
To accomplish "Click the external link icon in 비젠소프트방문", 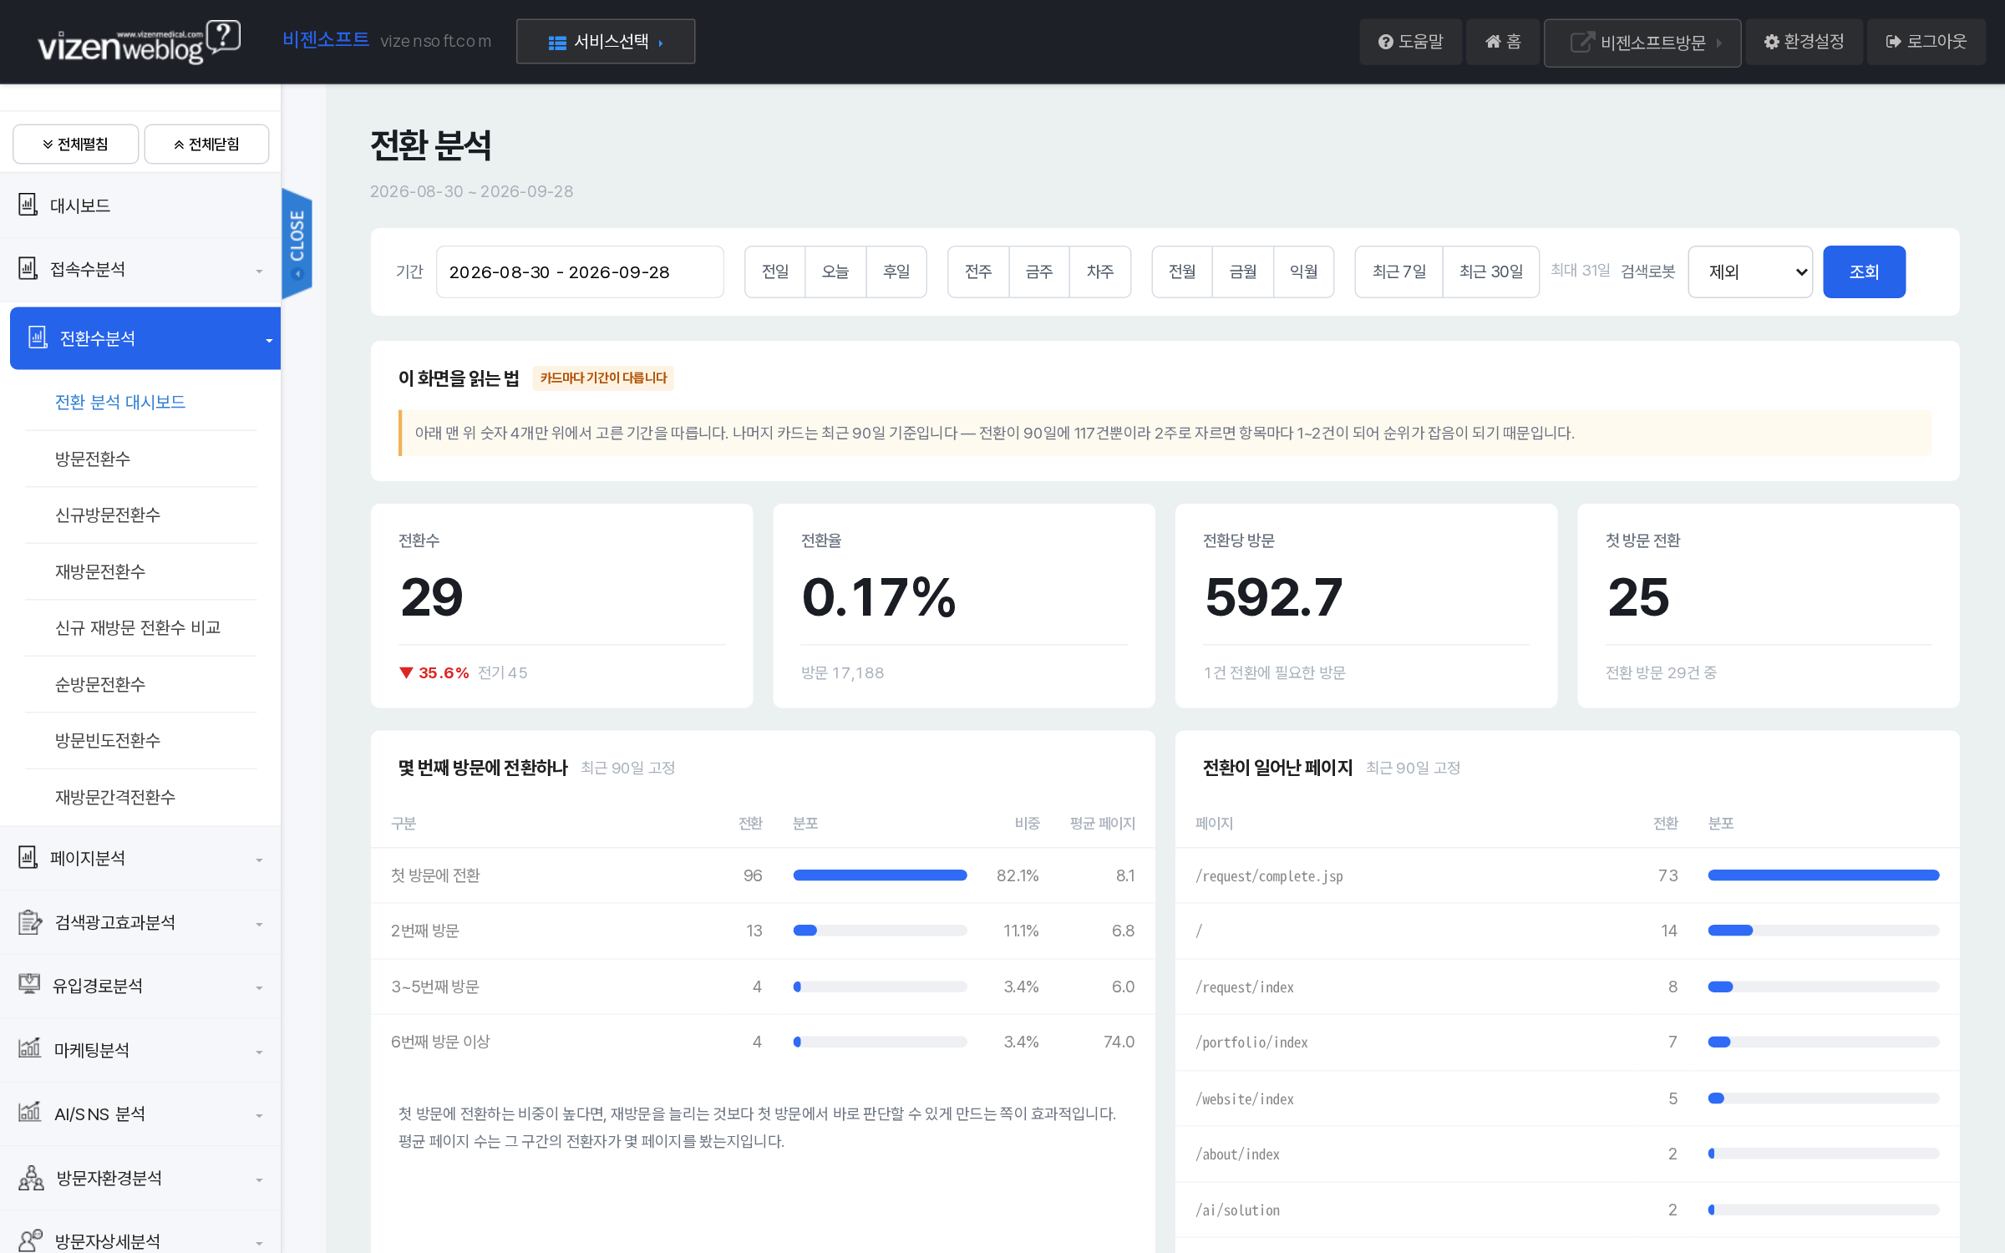I will coord(1582,42).
